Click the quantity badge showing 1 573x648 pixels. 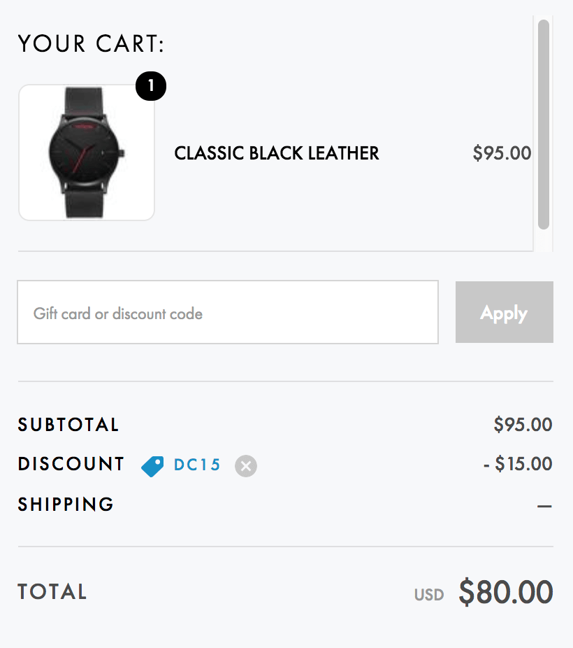(x=151, y=86)
